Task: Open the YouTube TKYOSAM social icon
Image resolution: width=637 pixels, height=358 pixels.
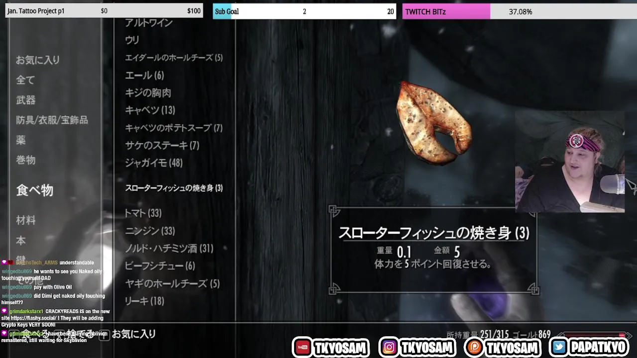Action: coord(302,348)
